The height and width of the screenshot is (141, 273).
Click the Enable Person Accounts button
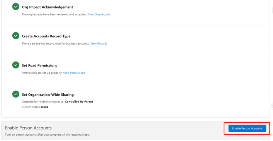tap(247, 128)
